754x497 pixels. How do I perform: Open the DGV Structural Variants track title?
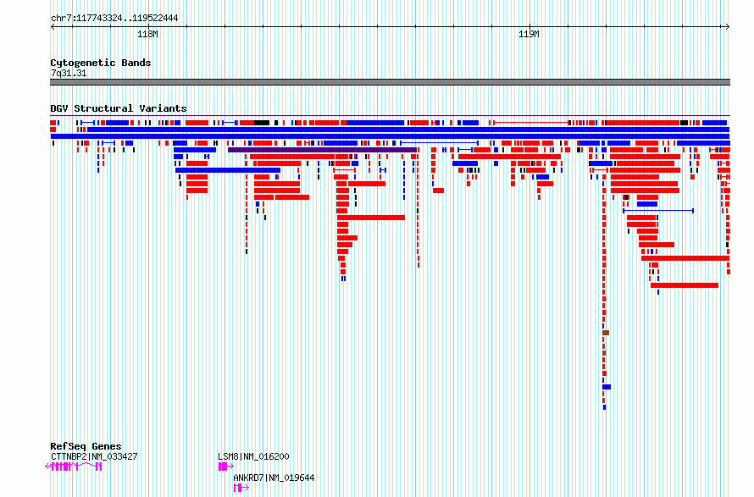coord(119,108)
